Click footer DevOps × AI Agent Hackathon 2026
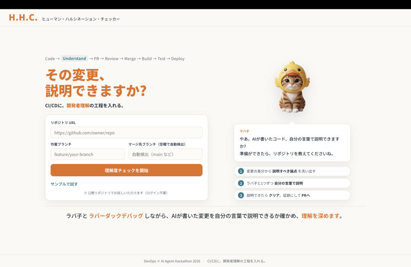Image resolution: width=411 pixels, height=267 pixels. tap(172, 261)
